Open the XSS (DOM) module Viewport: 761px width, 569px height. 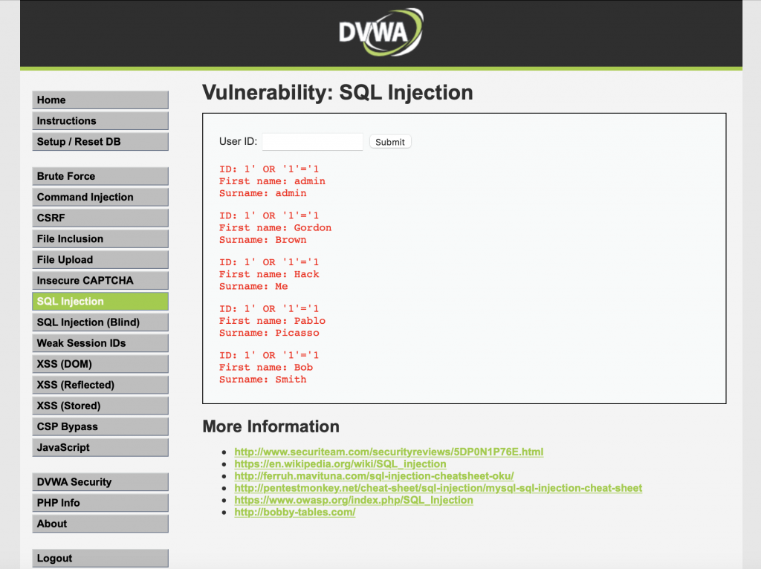point(100,364)
